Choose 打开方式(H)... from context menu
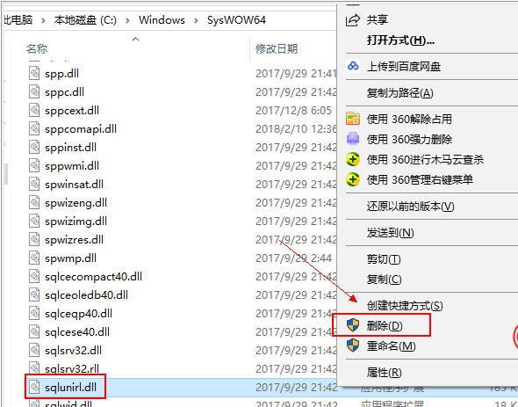Viewport: 518px width, 407px height. [400, 40]
